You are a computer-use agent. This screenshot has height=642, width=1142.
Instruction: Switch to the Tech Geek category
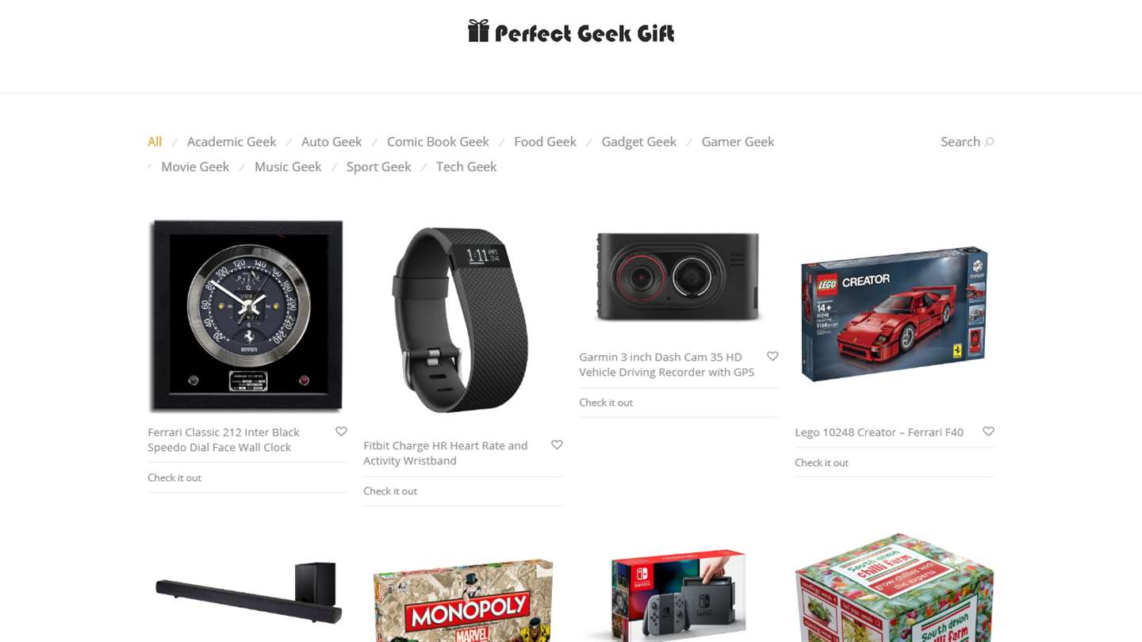click(466, 166)
